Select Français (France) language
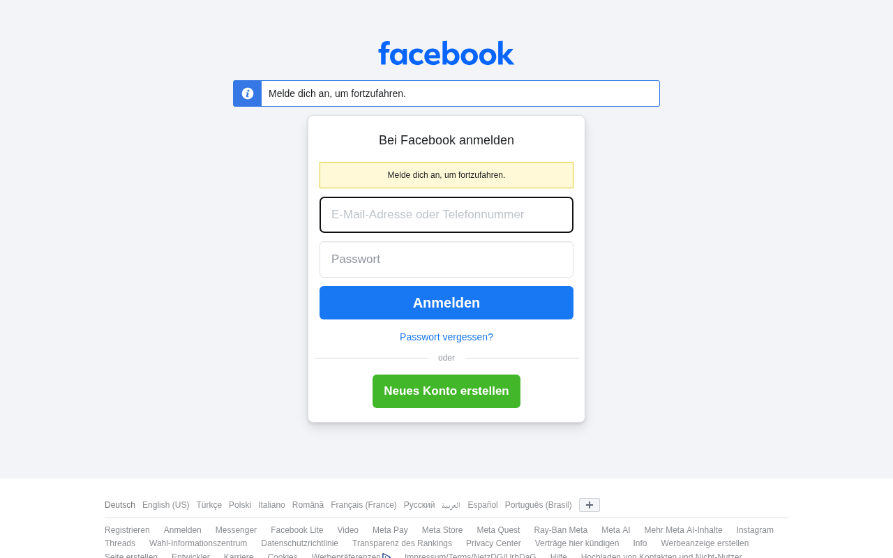 tap(363, 505)
